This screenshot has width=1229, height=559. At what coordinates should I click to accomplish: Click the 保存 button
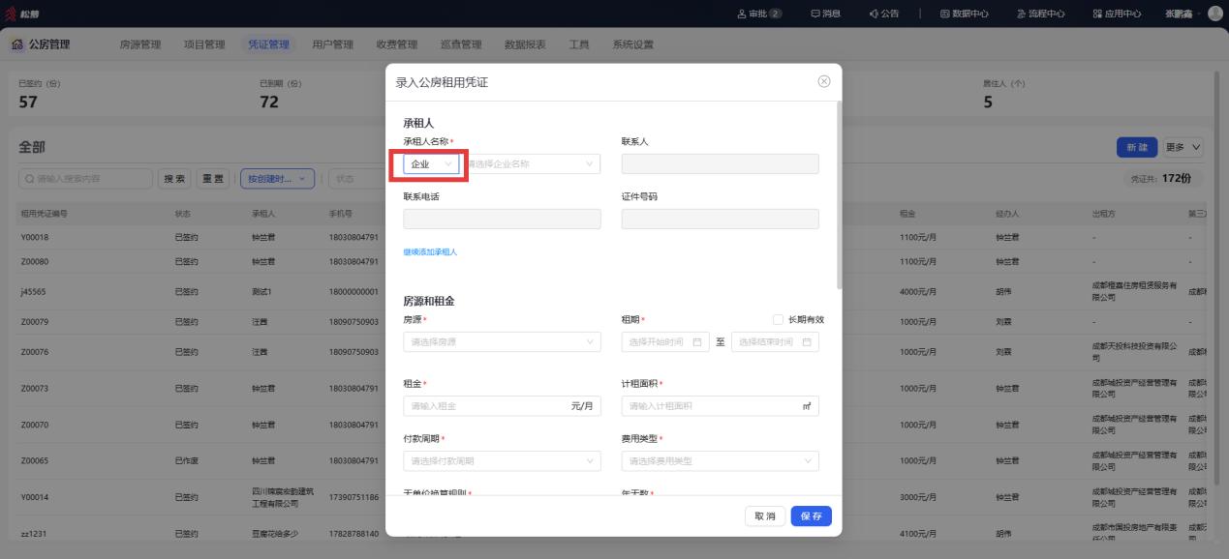(811, 516)
